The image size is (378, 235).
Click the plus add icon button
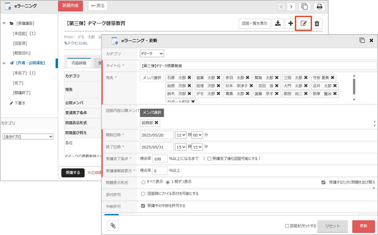click(291, 24)
